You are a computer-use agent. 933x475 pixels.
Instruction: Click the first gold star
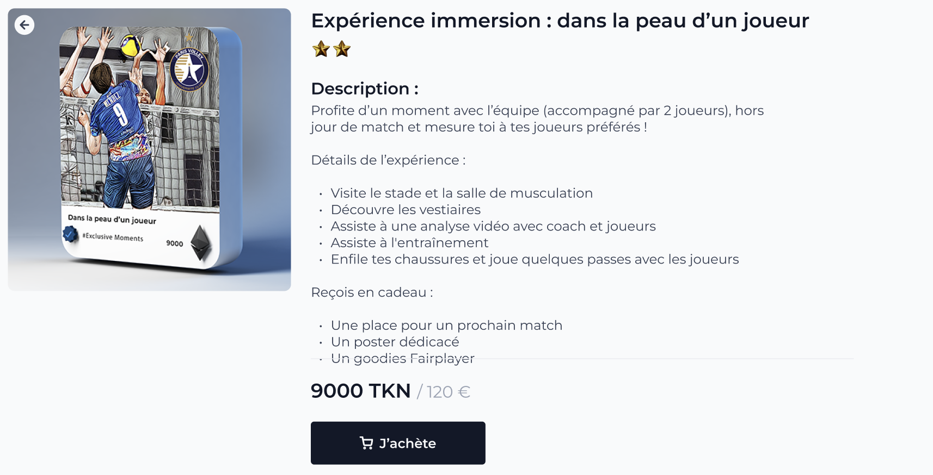click(x=321, y=49)
